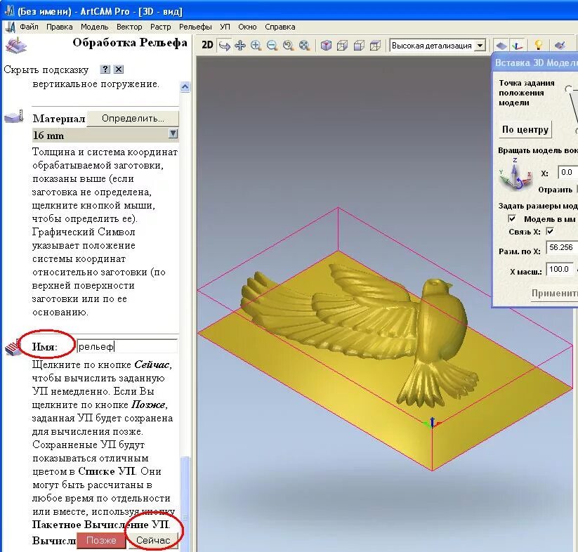
Task: Click the 16 mm material label
Action: coord(48,136)
